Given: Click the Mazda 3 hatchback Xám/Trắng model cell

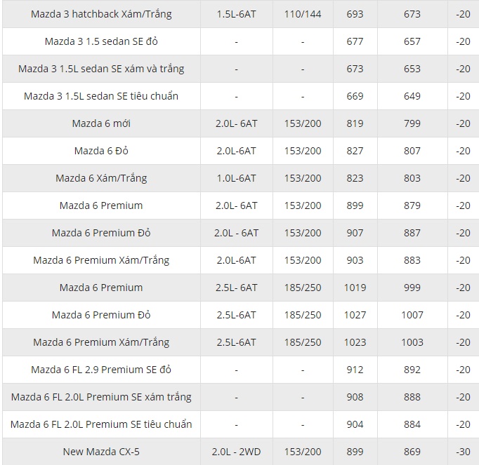Looking at the screenshot, I should tap(101, 14).
